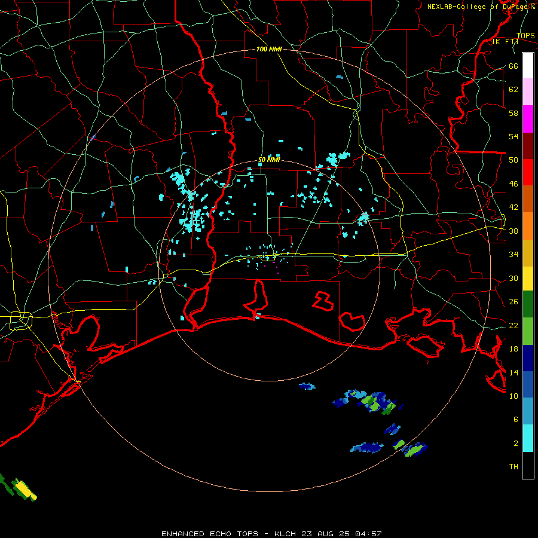
Task: Select the 50 value on legend scale
Action: pyautogui.click(x=513, y=160)
